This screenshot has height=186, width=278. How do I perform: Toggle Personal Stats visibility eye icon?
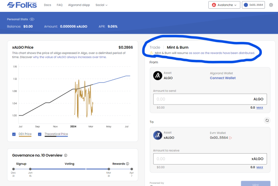[x=32, y=19]
